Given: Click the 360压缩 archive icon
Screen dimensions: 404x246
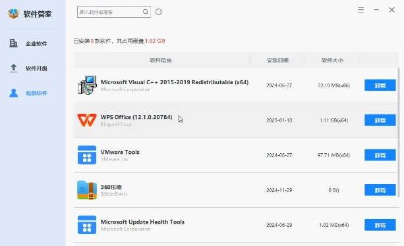Looking at the screenshot, I should 87,190.
